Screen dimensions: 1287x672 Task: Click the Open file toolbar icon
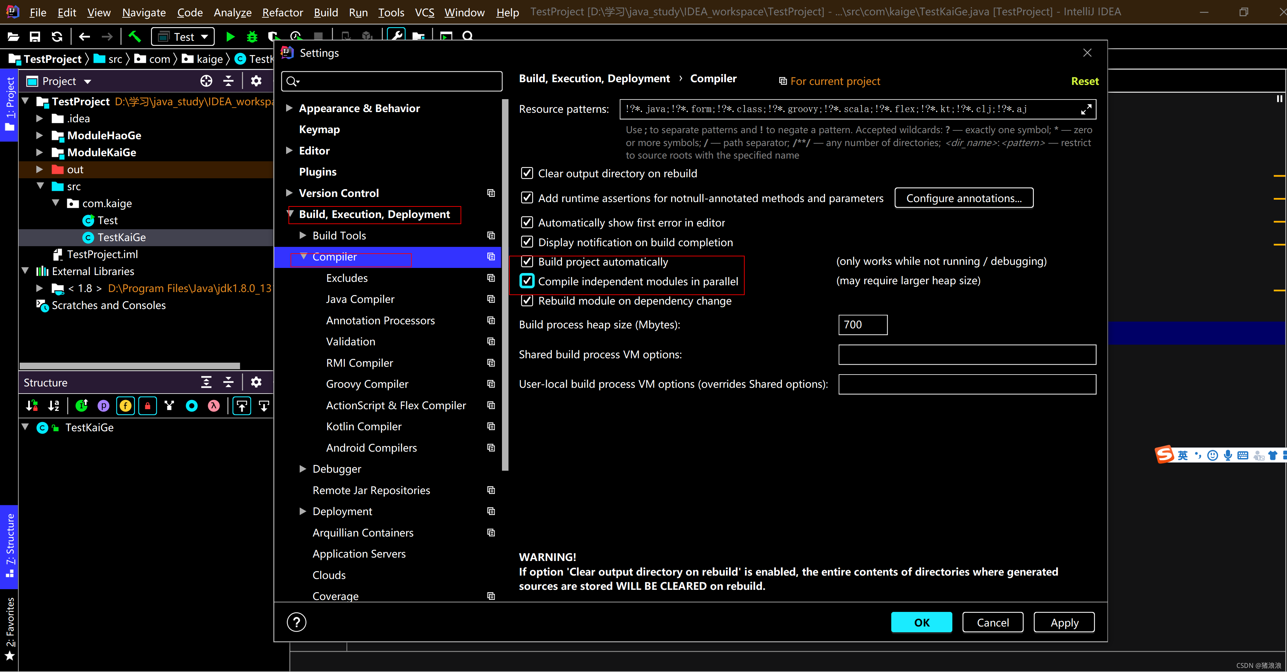pyautogui.click(x=14, y=36)
